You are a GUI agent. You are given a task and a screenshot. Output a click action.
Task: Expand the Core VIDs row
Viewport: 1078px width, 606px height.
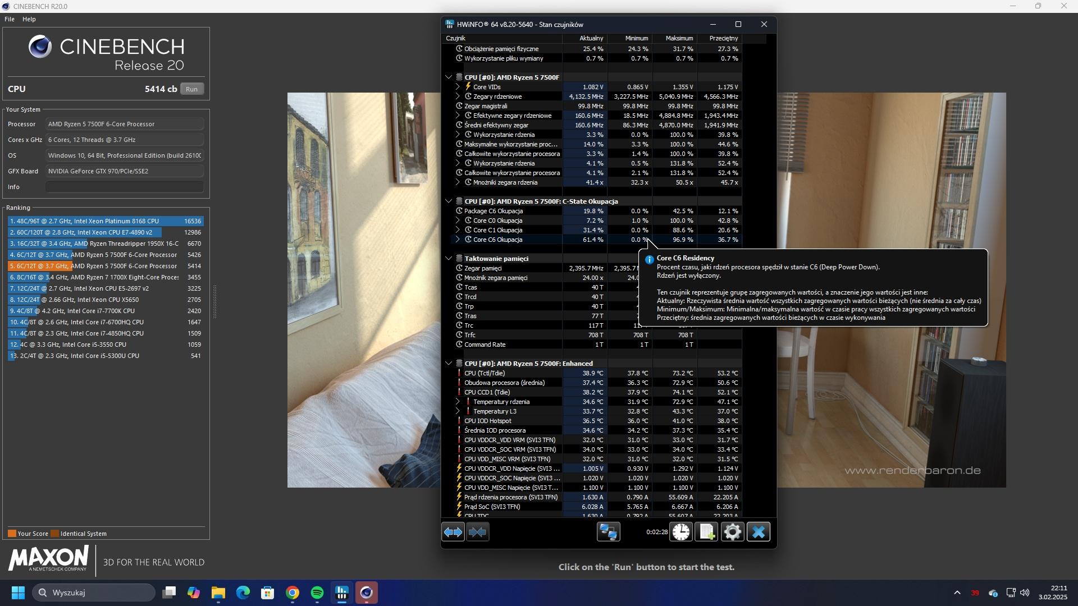[458, 87]
